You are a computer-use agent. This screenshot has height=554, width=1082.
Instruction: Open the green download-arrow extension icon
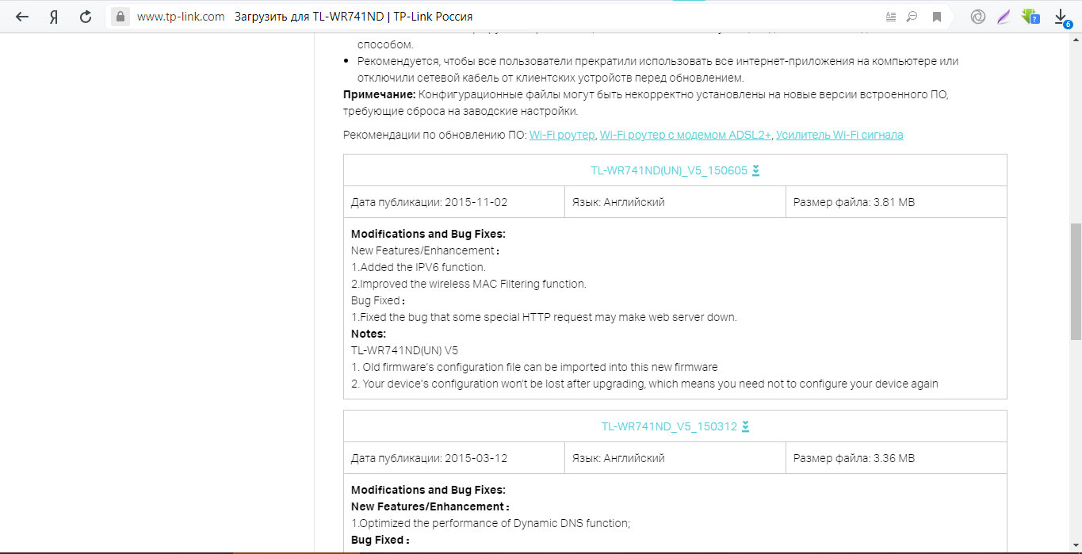pos(1030,16)
